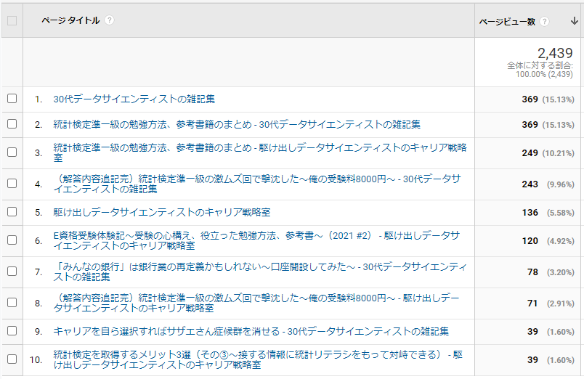Select pageview value 78 in row 7

(x=532, y=272)
